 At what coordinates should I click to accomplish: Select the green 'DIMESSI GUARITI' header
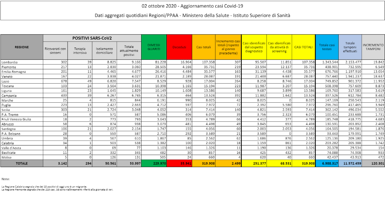click(x=154, y=47)
